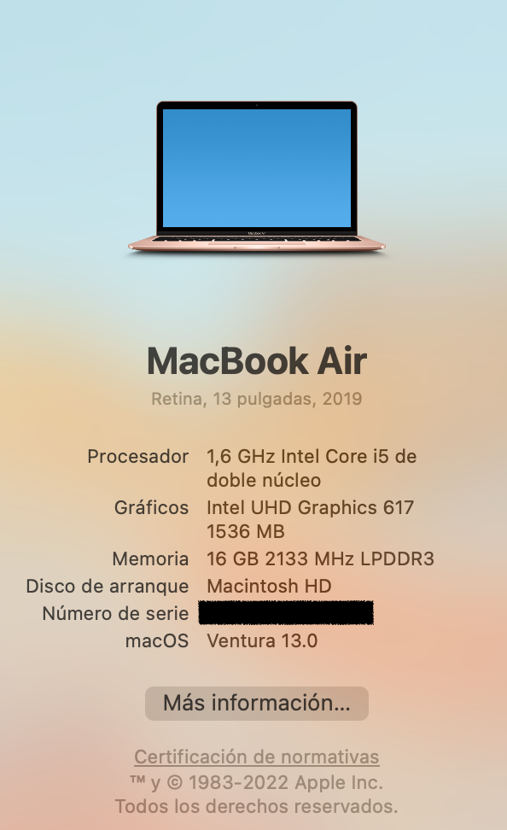
Task: Click the MacBook Air title text
Action: tap(257, 361)
